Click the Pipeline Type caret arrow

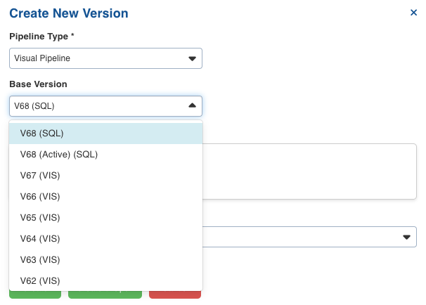point(192,58)
